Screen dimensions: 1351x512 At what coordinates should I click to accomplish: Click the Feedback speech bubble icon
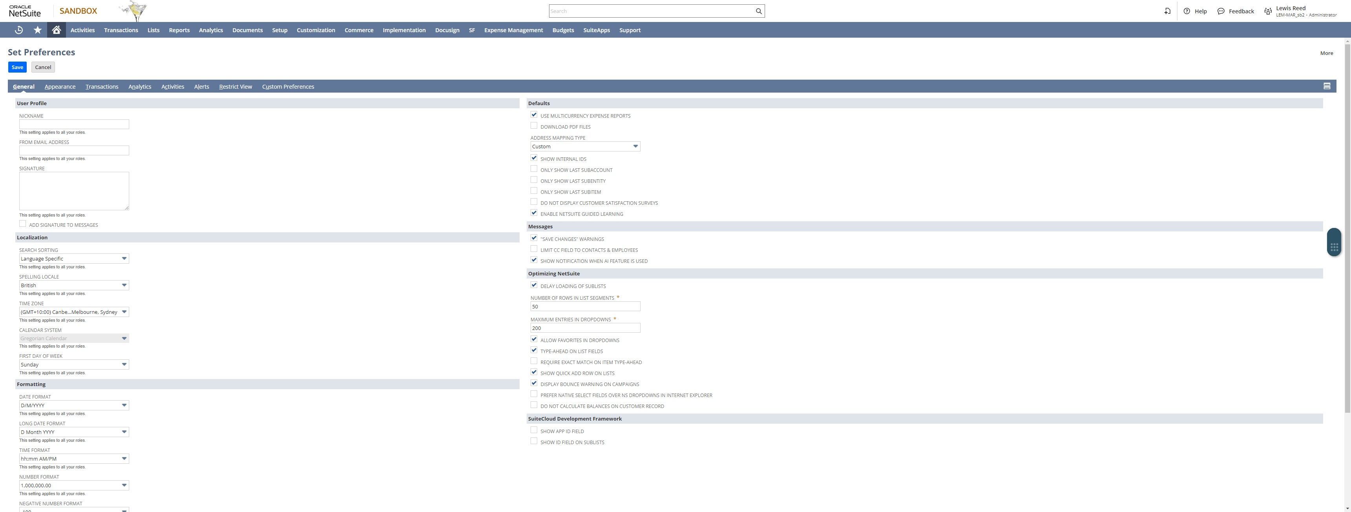pyautogui.click(x=1221, y=11)
